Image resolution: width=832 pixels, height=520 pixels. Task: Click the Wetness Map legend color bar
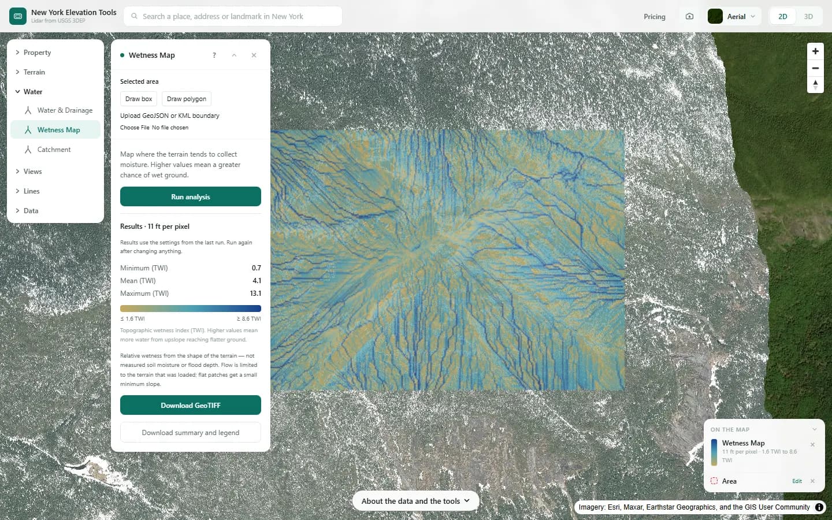714,452
